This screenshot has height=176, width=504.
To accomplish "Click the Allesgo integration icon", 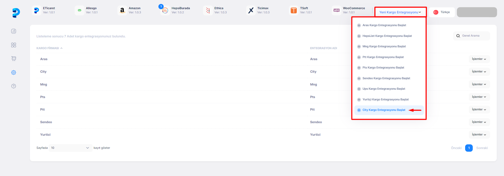I will [x=79, y=10].
